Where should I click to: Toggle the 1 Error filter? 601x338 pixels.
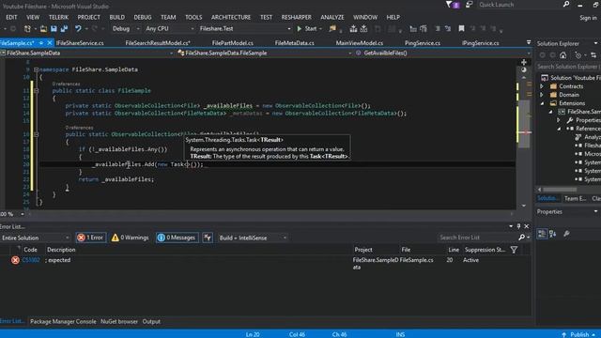(x=90, y=238)
